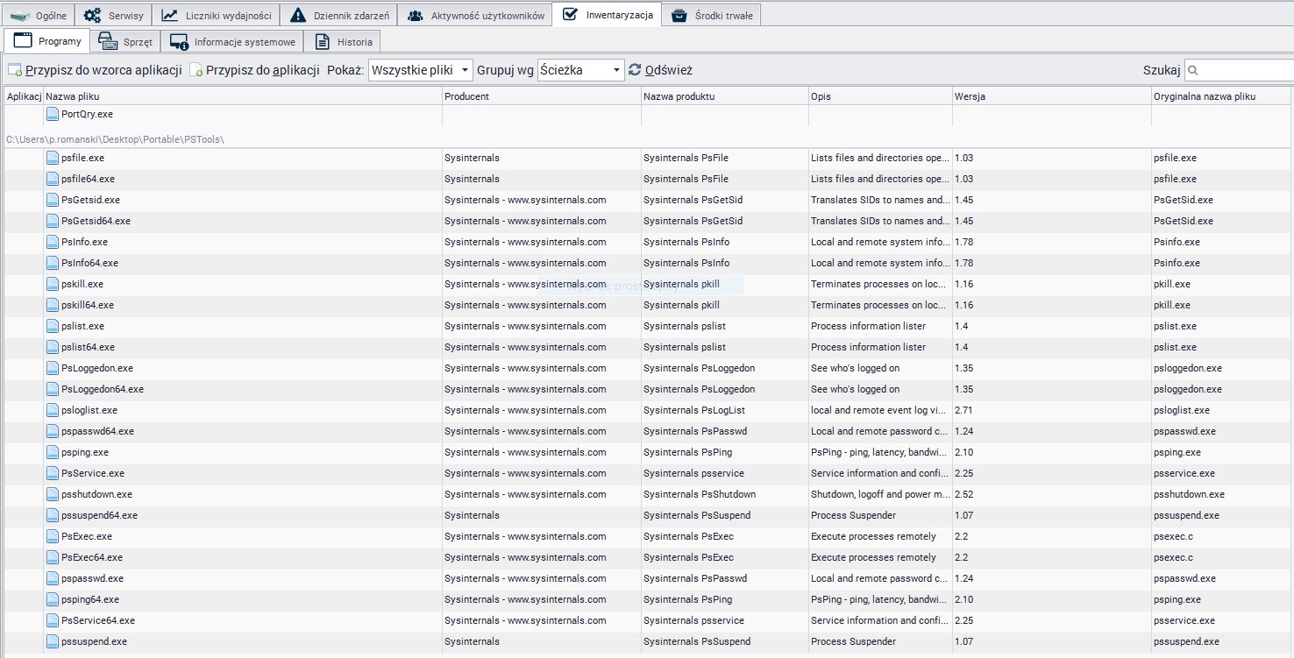1294x658 pixels.
Task: Click the pslist64.exe file icon
Action: tap(53, 348)
